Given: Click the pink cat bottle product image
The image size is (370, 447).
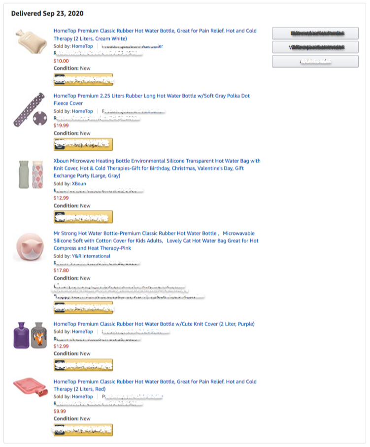Looking at the screenshot, I should click(x=31, y=246).
